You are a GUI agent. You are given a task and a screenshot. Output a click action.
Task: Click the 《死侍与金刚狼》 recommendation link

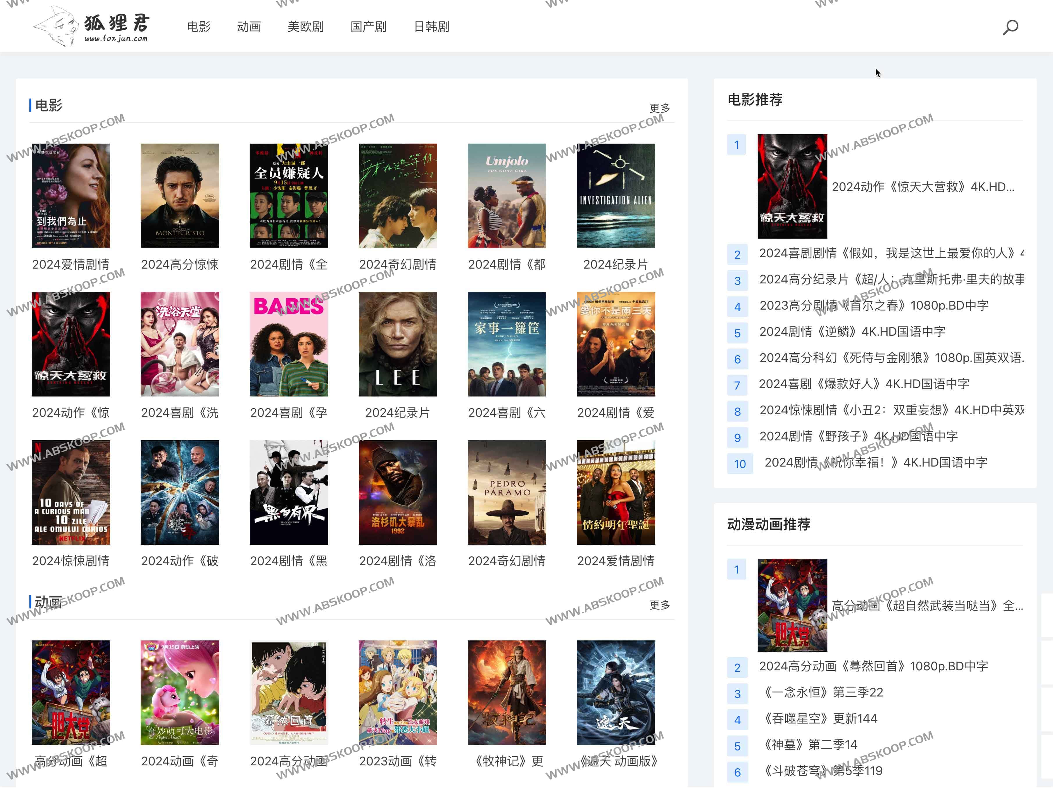click(891, 358)
